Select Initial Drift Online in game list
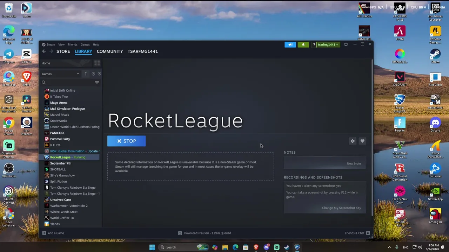The image size is (449, 252). (x=62, y=91)
